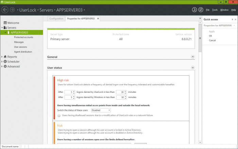Click the APPSERVER03 server icon

pyautogui.click(x=8, y=32)
